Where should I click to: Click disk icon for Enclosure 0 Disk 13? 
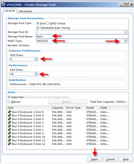pos(10,141)
